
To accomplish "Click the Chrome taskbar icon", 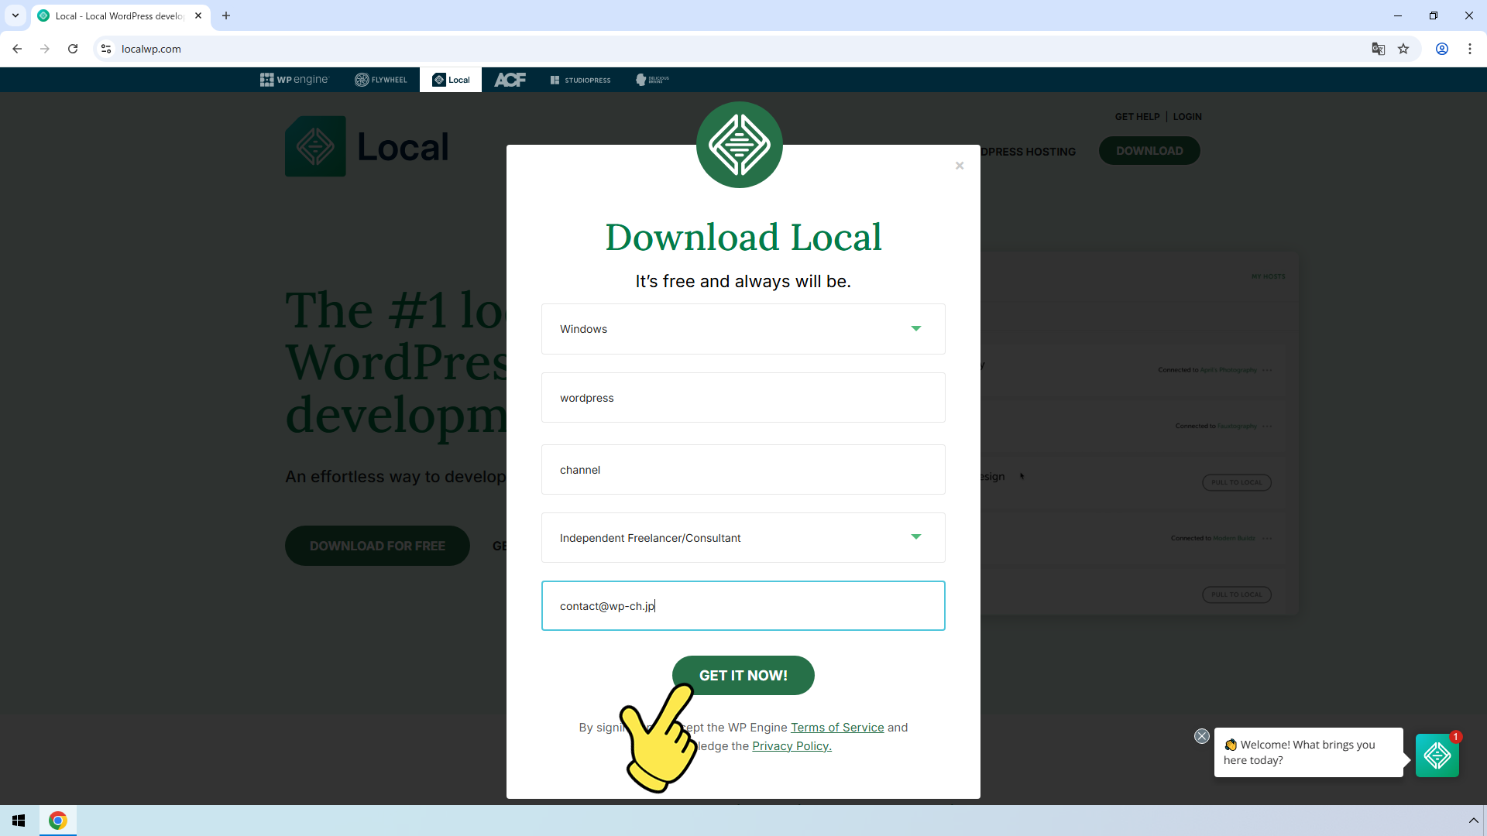I will click(58, 821).
